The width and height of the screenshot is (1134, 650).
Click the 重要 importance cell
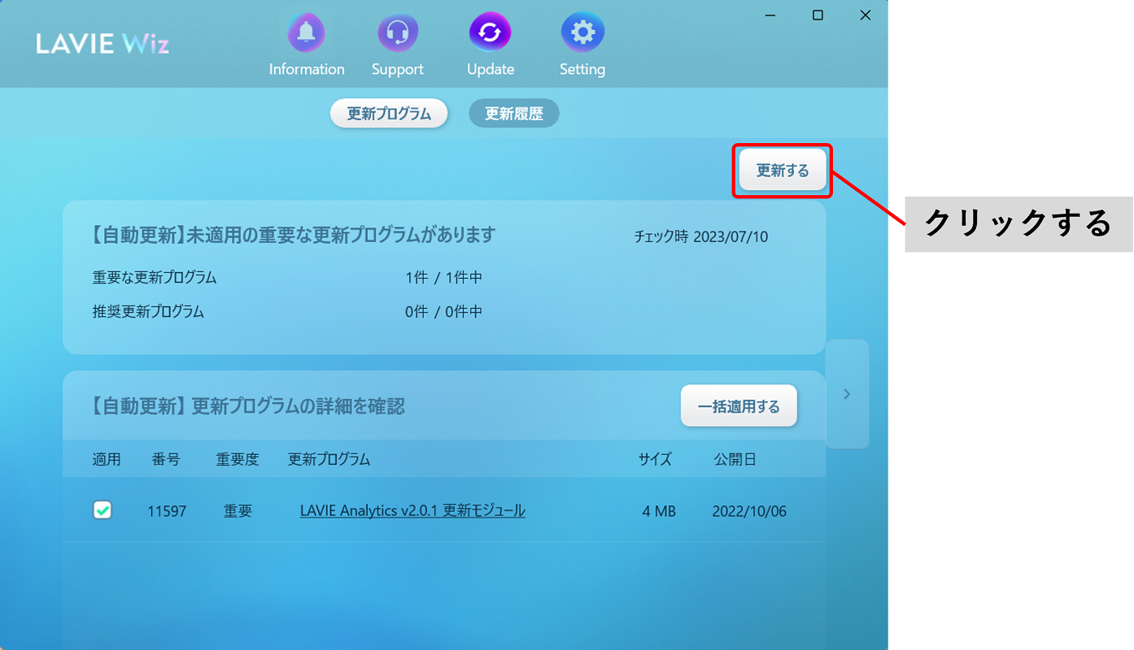pyautogui.click(x=238, y=512)
